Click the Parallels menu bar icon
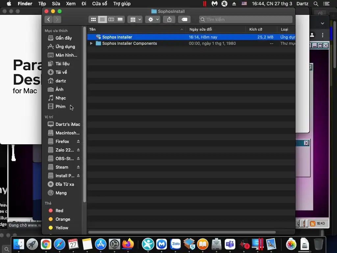This screenshot has height=253, width=337. pos(205,4)
